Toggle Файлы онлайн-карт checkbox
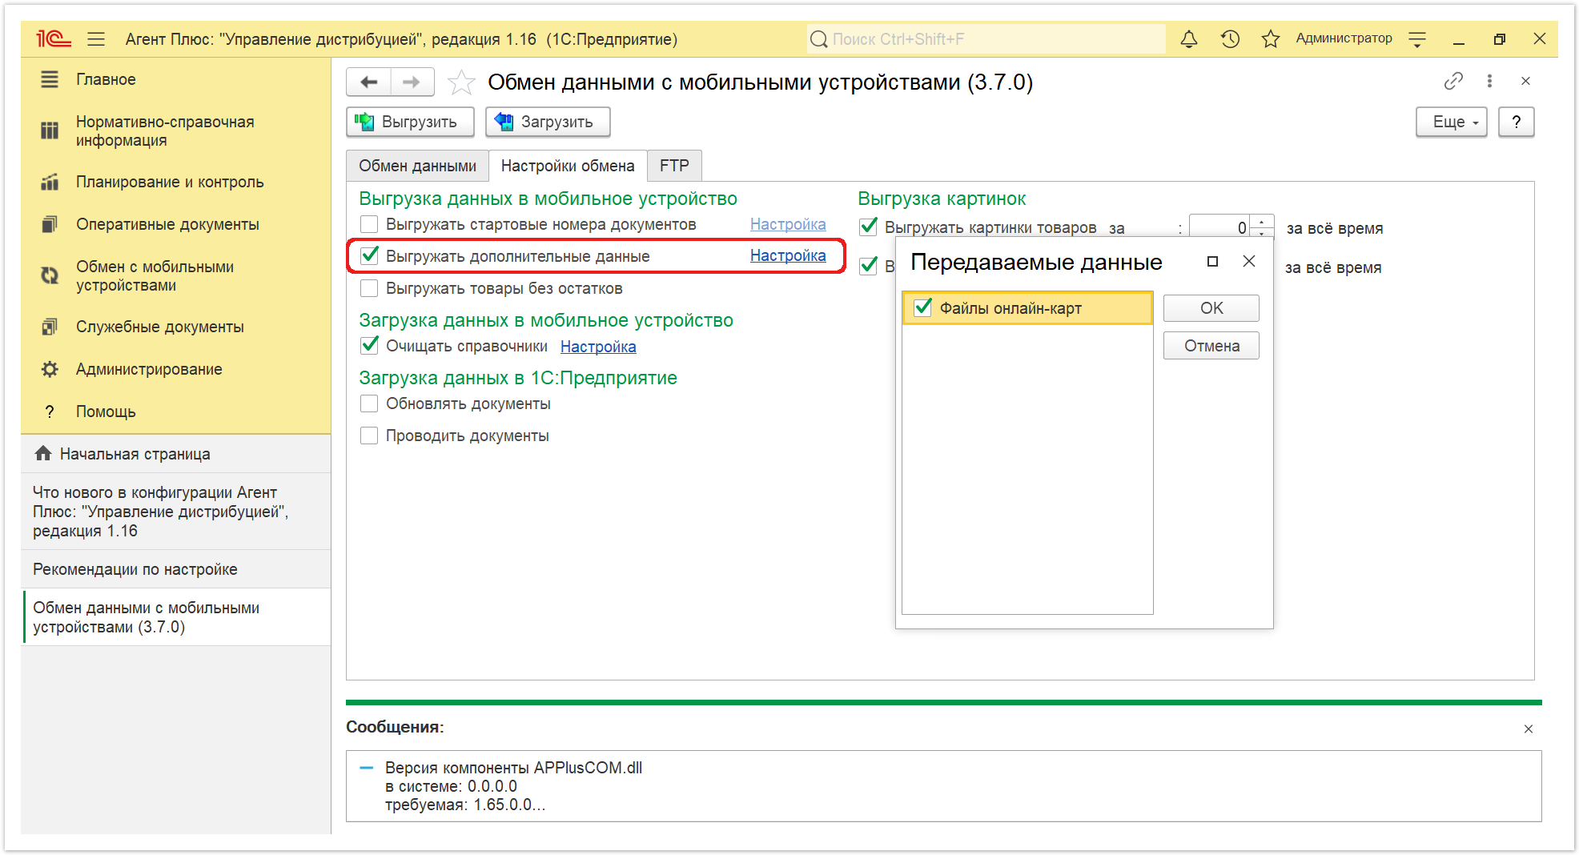The width and height of the screenshot is (1579, 855). pos(922,307)
